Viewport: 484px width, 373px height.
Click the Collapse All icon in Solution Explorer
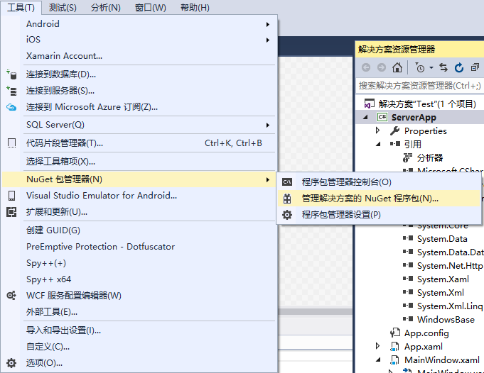(x=475, y=67)
